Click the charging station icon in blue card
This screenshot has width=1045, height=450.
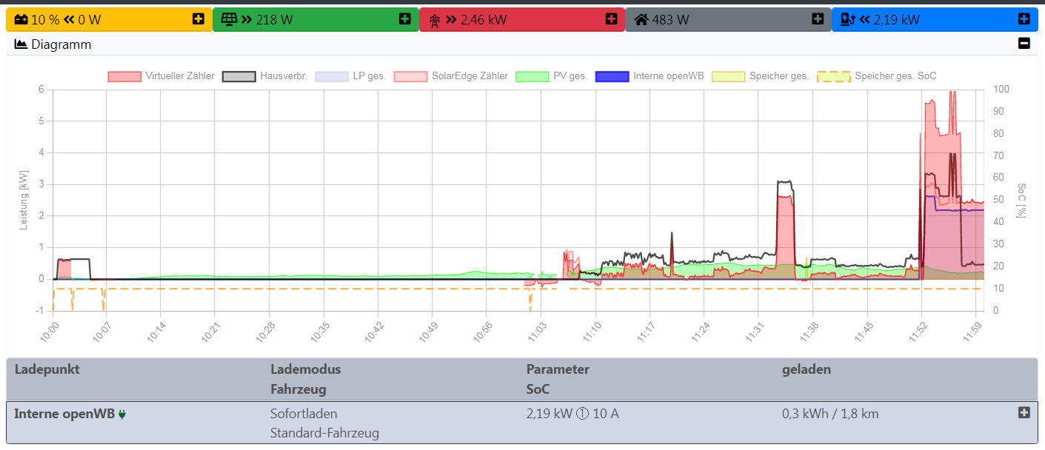coord(848,19)
